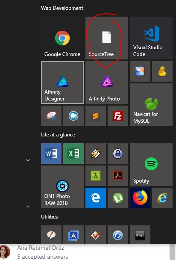Click the upper chevron in the left rail
This screenshot has height=260, width=176.
click(x=28, y=160)
